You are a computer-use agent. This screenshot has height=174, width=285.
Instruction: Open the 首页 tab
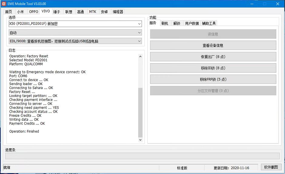[x=8, y=12]
